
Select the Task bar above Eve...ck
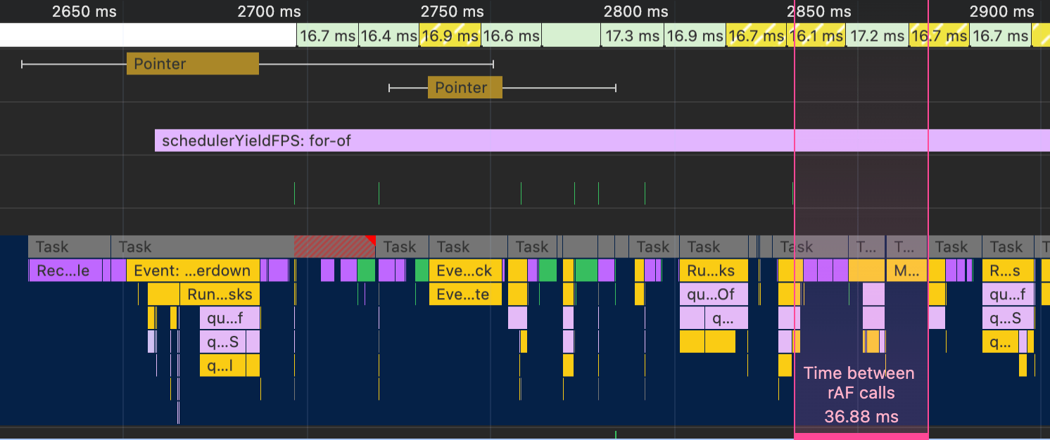[468, 247]
